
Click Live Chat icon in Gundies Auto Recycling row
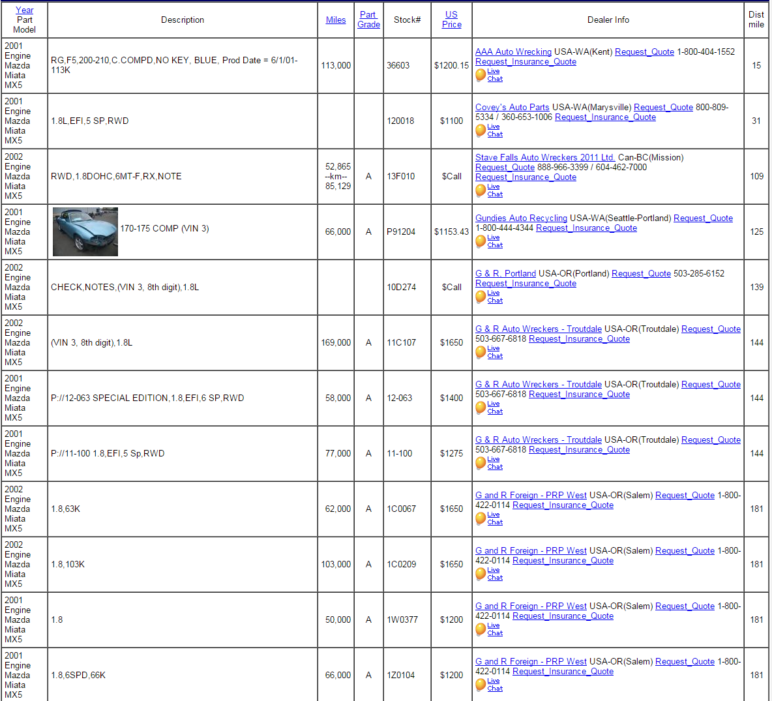[x=481, y=241]
